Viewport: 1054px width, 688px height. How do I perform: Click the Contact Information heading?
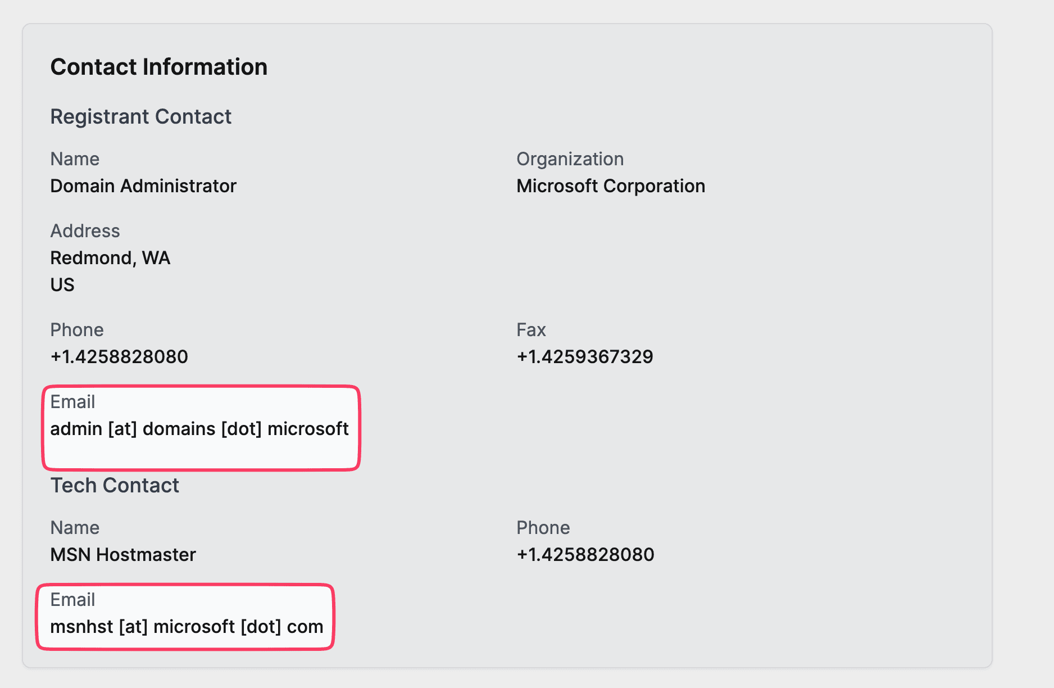tap(158, 67)
